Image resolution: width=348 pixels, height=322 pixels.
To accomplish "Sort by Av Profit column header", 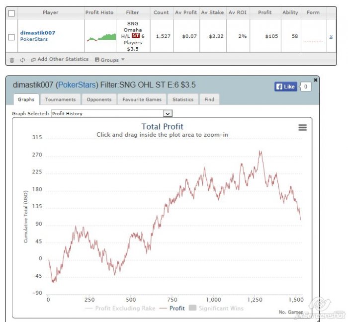I will tap(186, 12).
